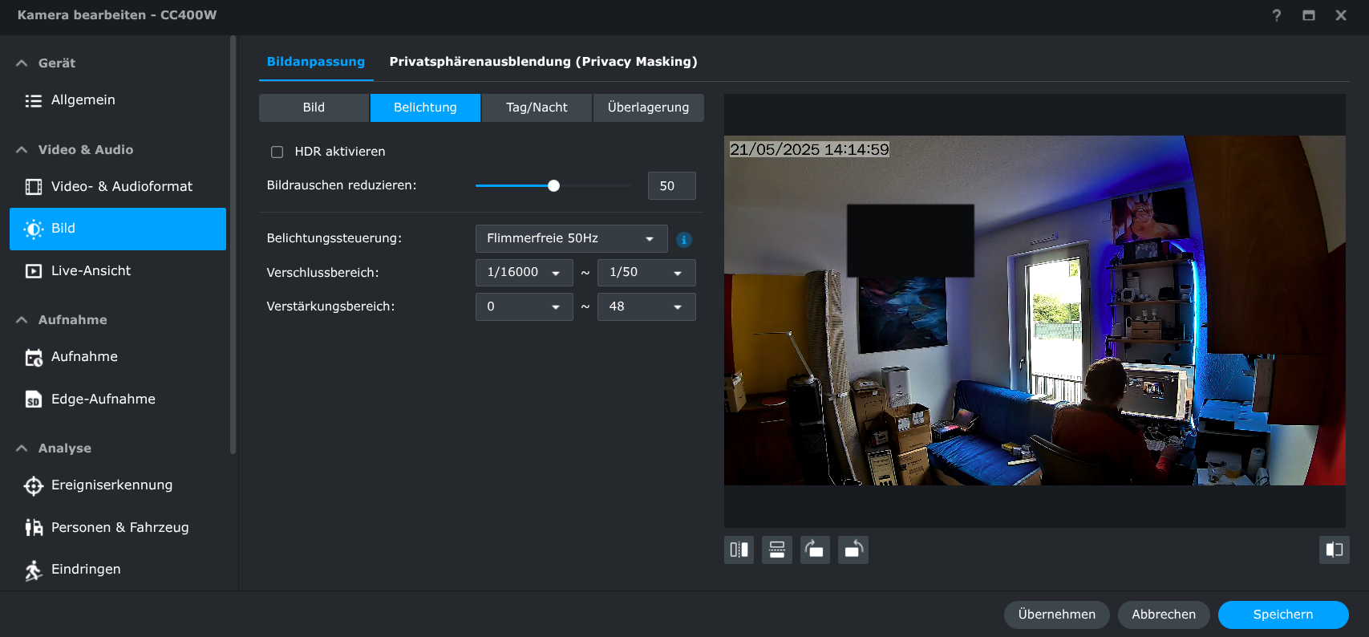Toggle the compare view icon below the preview
1369x637 pixels.
[x=1334, y=550]
